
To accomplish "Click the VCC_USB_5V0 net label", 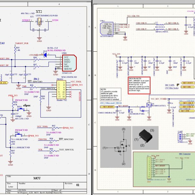I will click(133, 16).
